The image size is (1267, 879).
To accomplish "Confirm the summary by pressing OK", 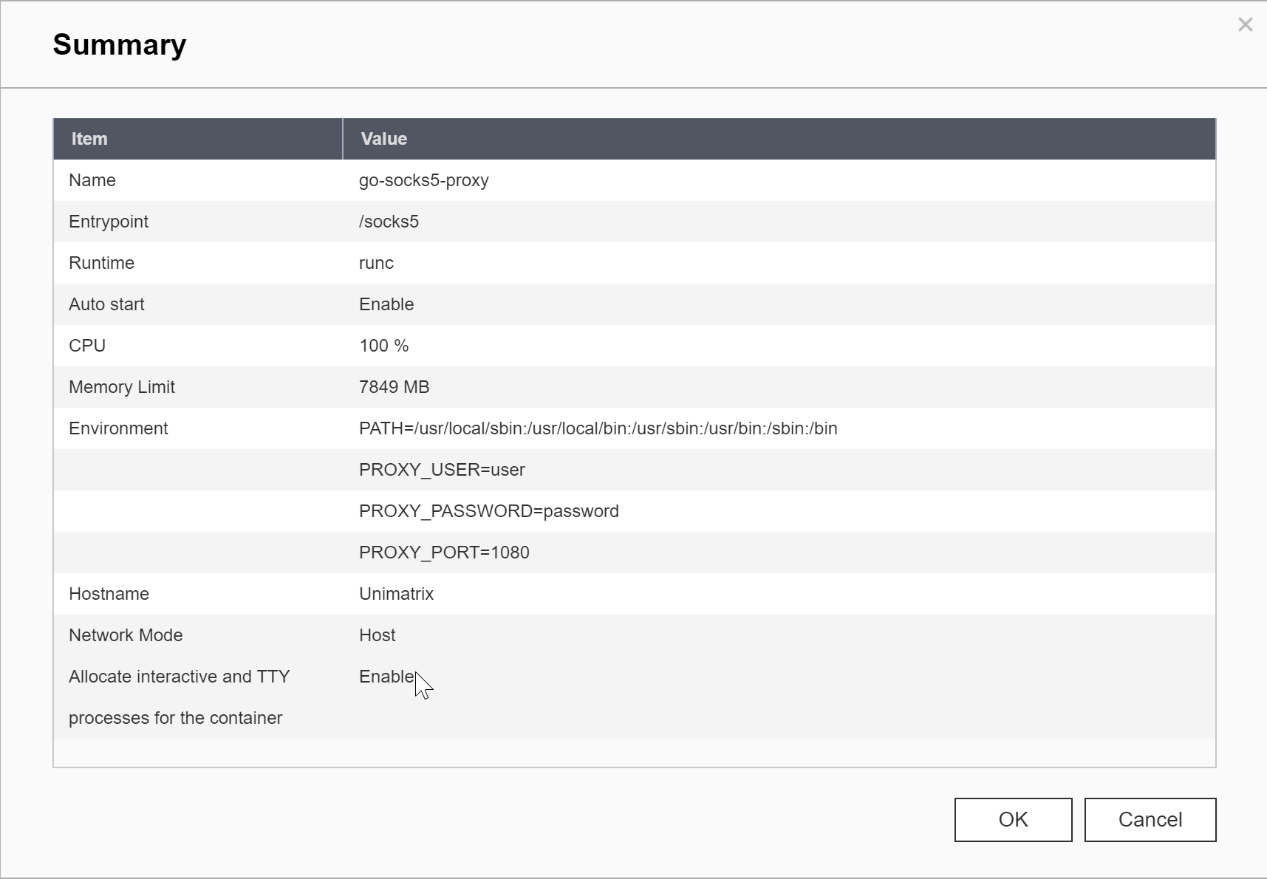I will [1012, 819].
